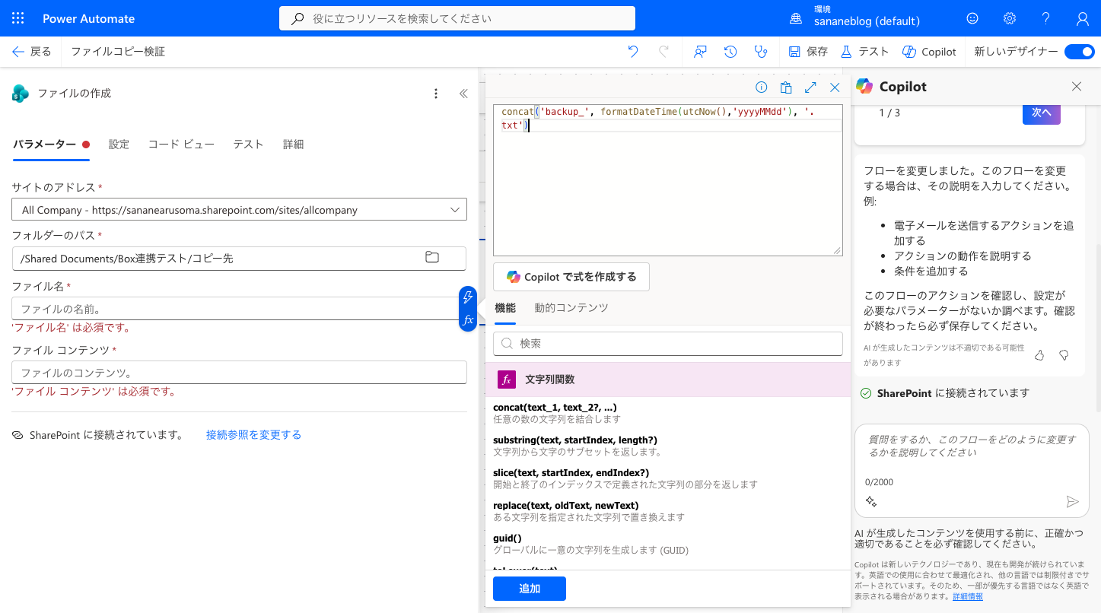This screenshot has width=1101, height=613.
Task: Click the thumbs down feedback icon
Action: pos(1064,355)
